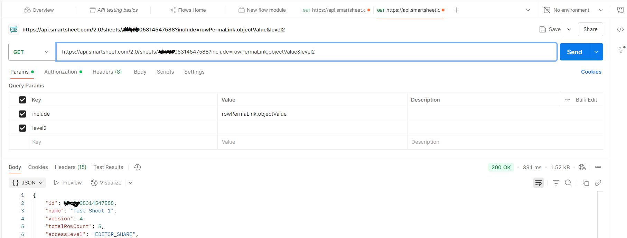Open response more options ellipsis
Image resolution: width=627 pixels, height=238 pixels.
point(598,167)
